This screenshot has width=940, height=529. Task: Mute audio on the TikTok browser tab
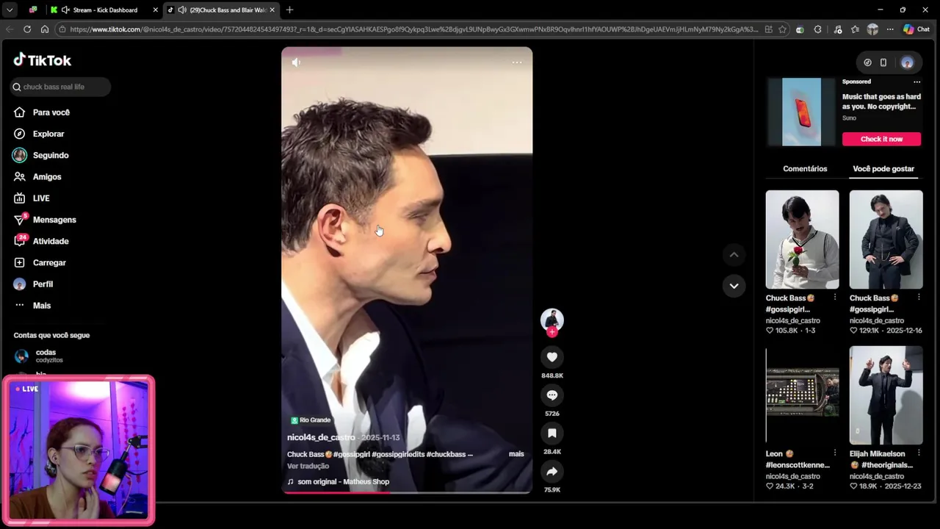182,10
